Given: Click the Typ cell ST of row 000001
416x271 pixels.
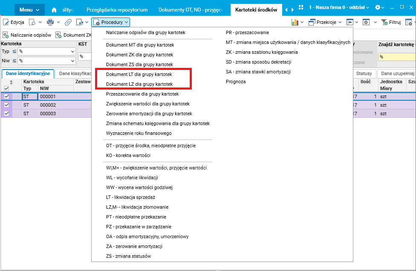Looking at the screenshot, I should [x=30, y=96].
